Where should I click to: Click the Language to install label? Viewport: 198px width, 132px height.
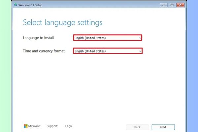(38, 38)
